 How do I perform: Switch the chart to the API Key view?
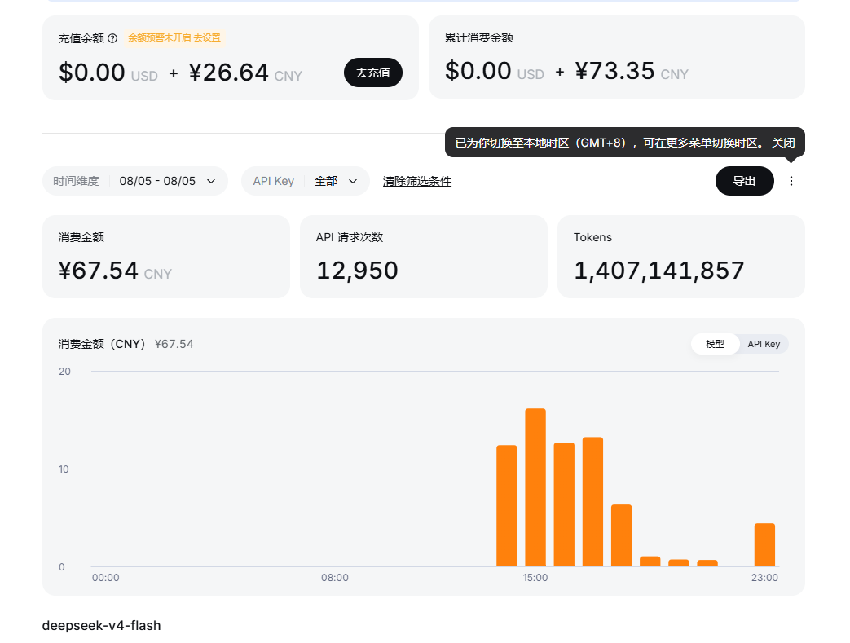764,344
